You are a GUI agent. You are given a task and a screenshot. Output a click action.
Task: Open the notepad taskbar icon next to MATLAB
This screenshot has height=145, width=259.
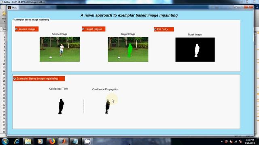tap(76, 141)
